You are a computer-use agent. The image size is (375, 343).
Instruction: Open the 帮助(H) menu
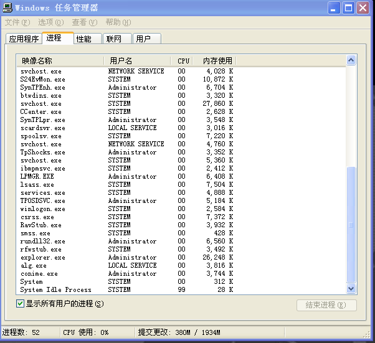coord(118,22)
